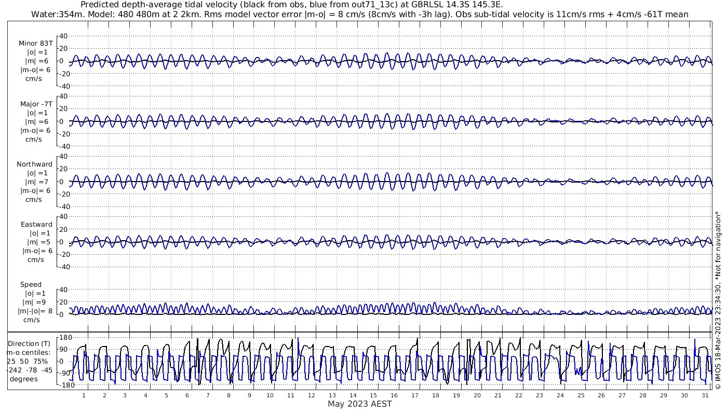Click the day "5" label on the x-axis

[167, 395]
